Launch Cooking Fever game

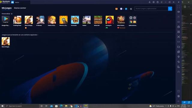[x=17, y=20]
